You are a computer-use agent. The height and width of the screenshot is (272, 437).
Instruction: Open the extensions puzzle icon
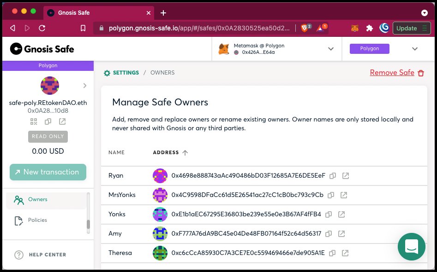point(370,28)
